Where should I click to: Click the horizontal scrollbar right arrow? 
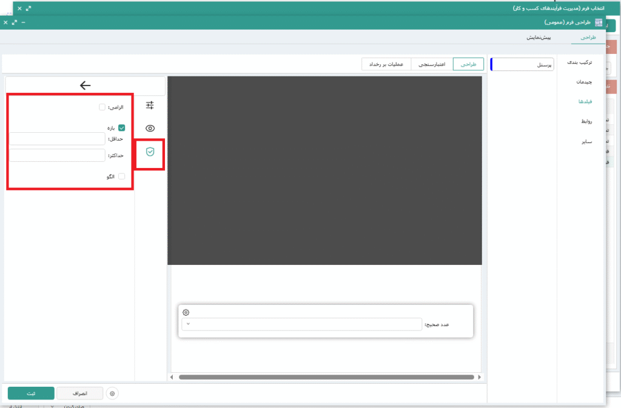tap(480, 377)
